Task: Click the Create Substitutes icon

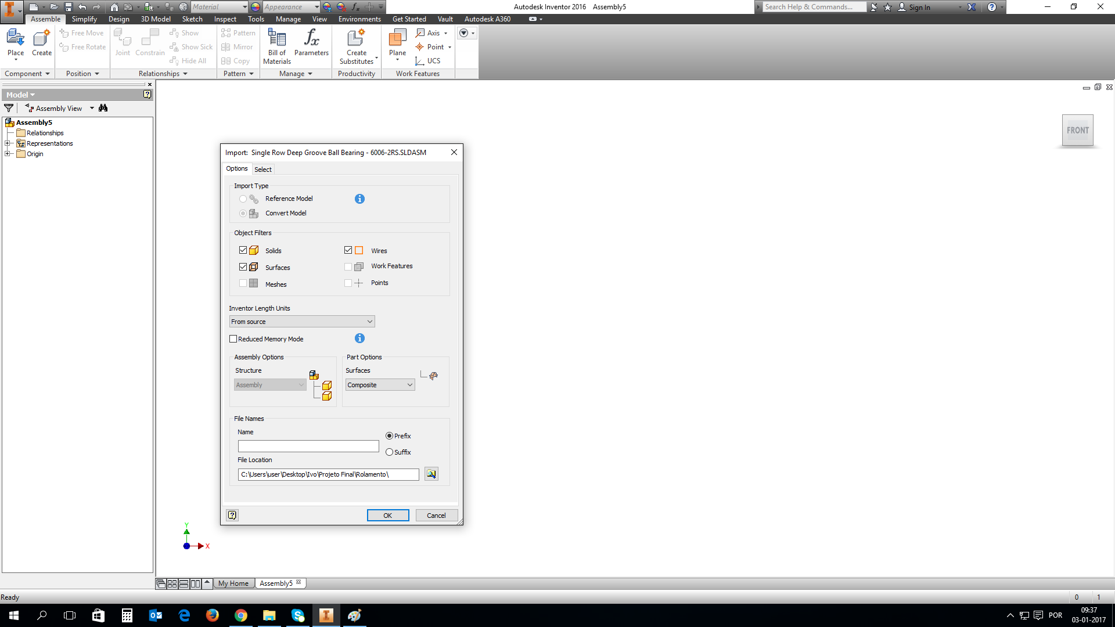Action: (x=356, y=39)
